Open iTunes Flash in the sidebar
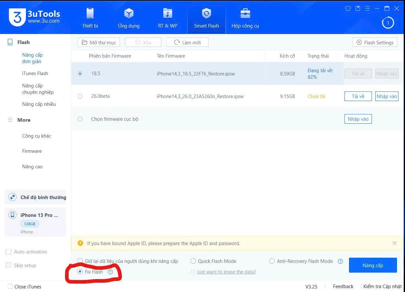The width and height of the screenshot is (405, 292). coord(35,73)
